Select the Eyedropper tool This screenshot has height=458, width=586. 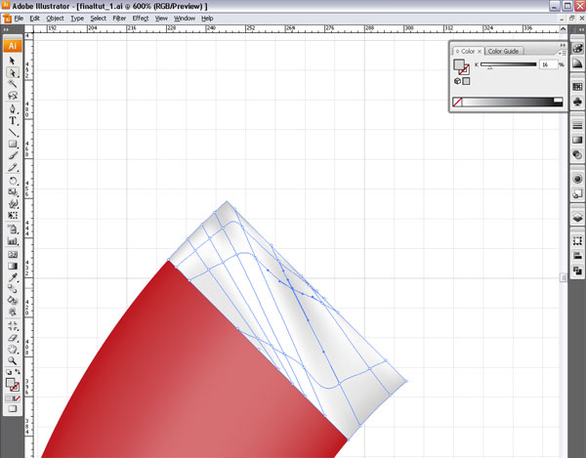[13, 277]
